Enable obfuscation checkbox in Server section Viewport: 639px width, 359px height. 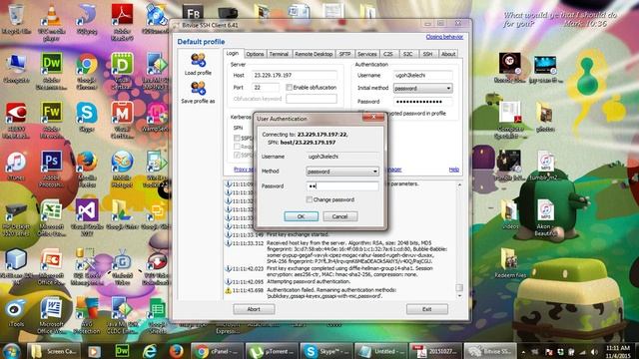tap(289, 87)
